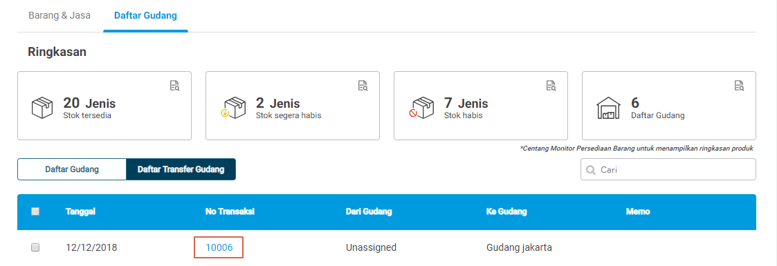Click the magnifier icon in Cari field
This screenshot has width=777, height=266.
pyautogui.click(x=591, y=169)
